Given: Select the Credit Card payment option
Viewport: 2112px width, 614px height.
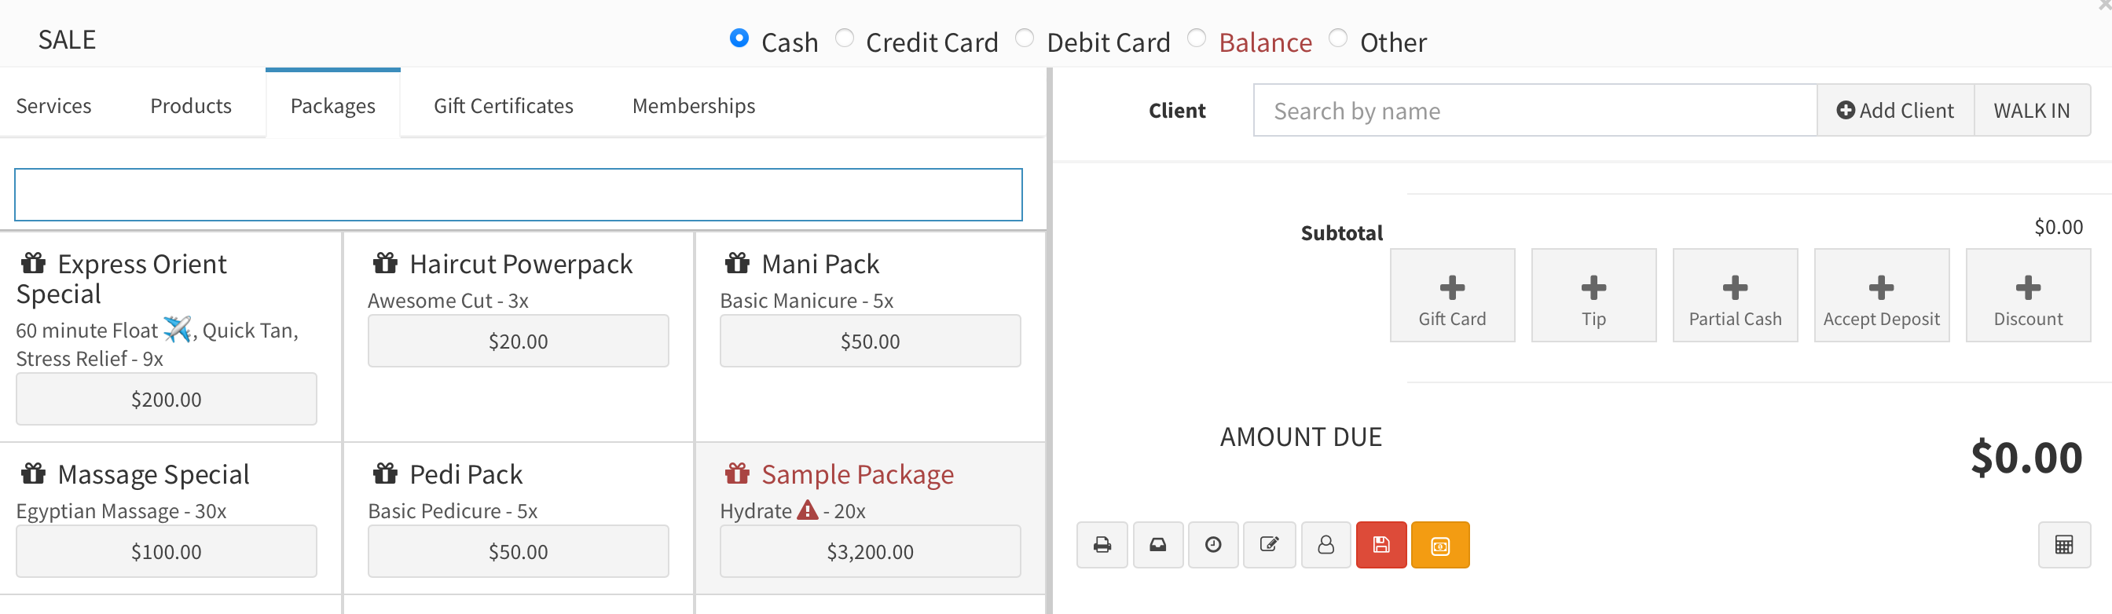Looking at the screenshot, I should [845, 38].
